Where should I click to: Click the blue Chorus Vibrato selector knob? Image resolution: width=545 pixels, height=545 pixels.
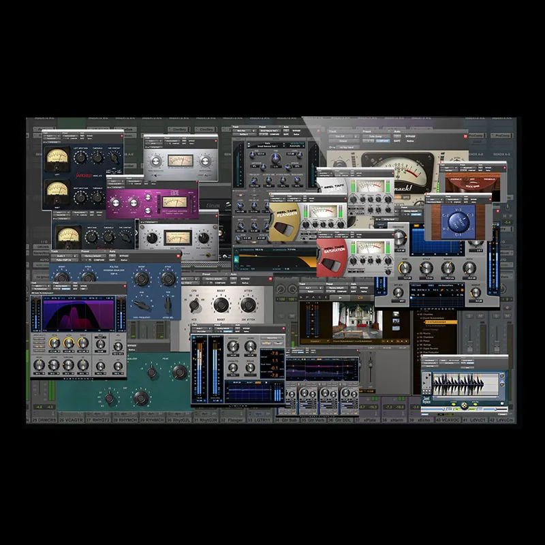458,223
